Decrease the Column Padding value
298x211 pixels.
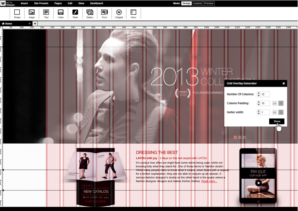click(259, 105)
